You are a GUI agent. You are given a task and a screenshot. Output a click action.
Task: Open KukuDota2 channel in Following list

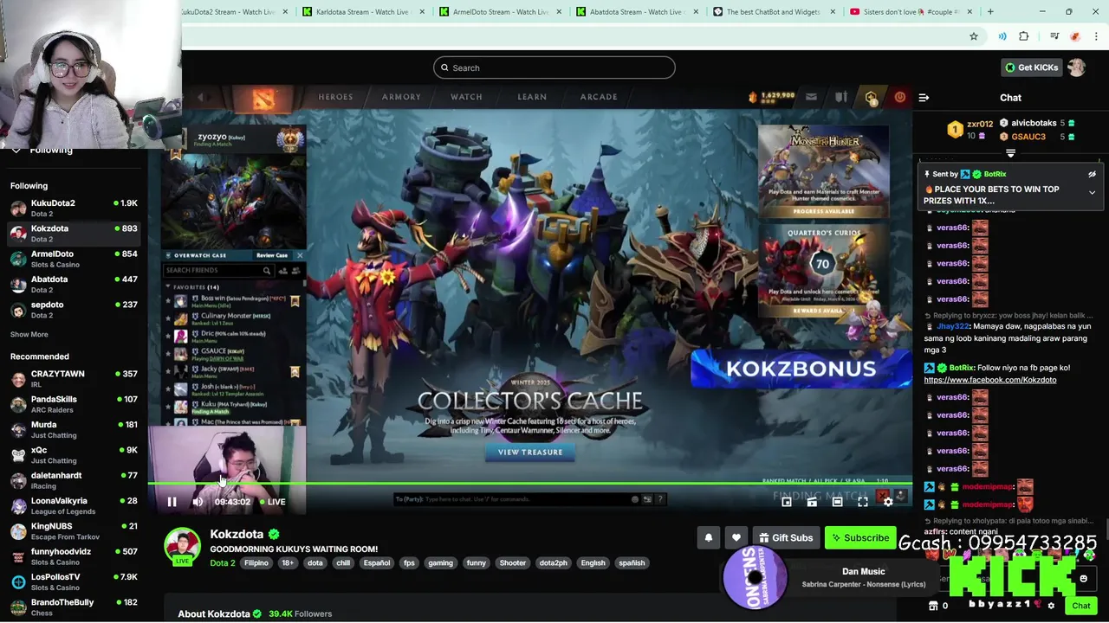pyautogui.click(x=74, y=209)
